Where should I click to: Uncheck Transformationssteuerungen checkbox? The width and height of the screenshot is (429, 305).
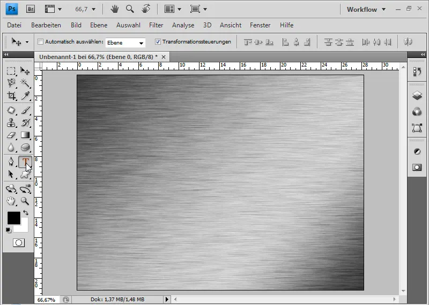[158, 42]
